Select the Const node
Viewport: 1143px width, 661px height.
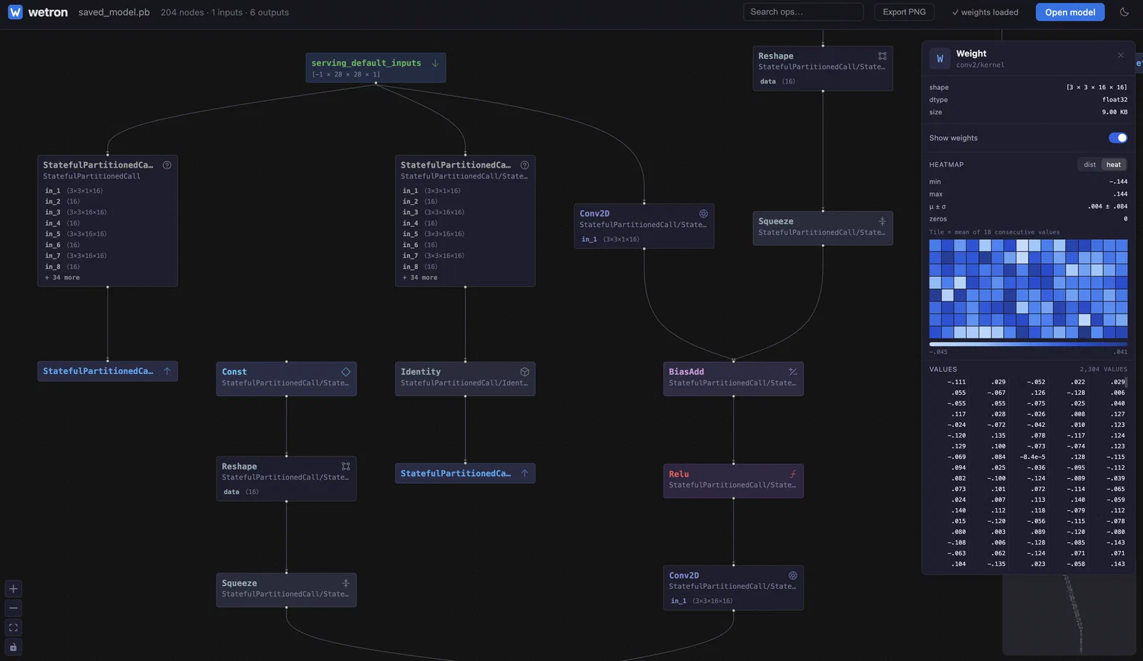pyautogui.click(x=286, y=378)
